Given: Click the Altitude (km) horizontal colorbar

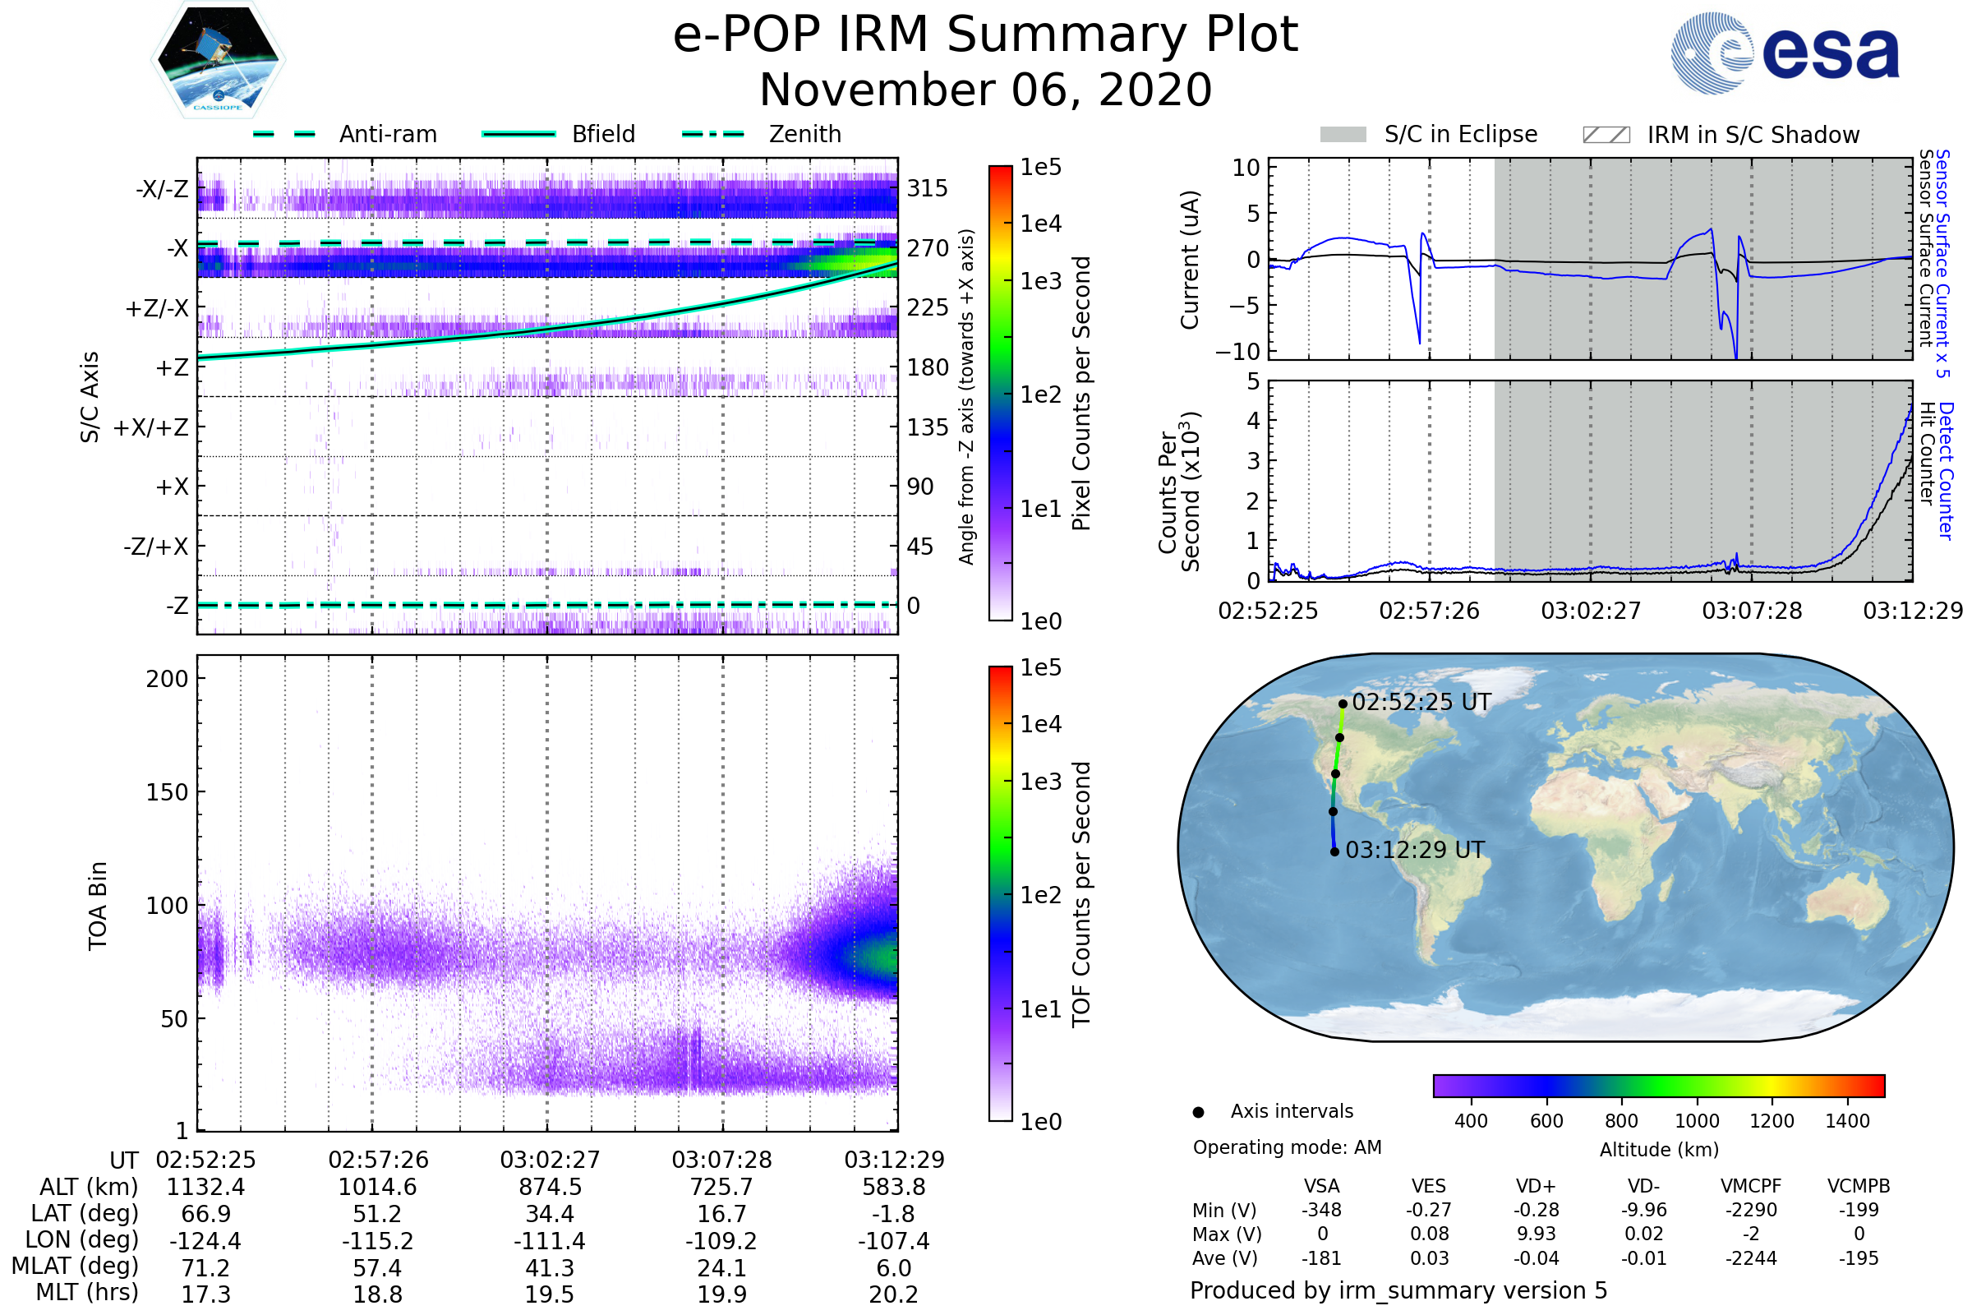Looking at the screenshot, I should (x=1659, y=1086).
